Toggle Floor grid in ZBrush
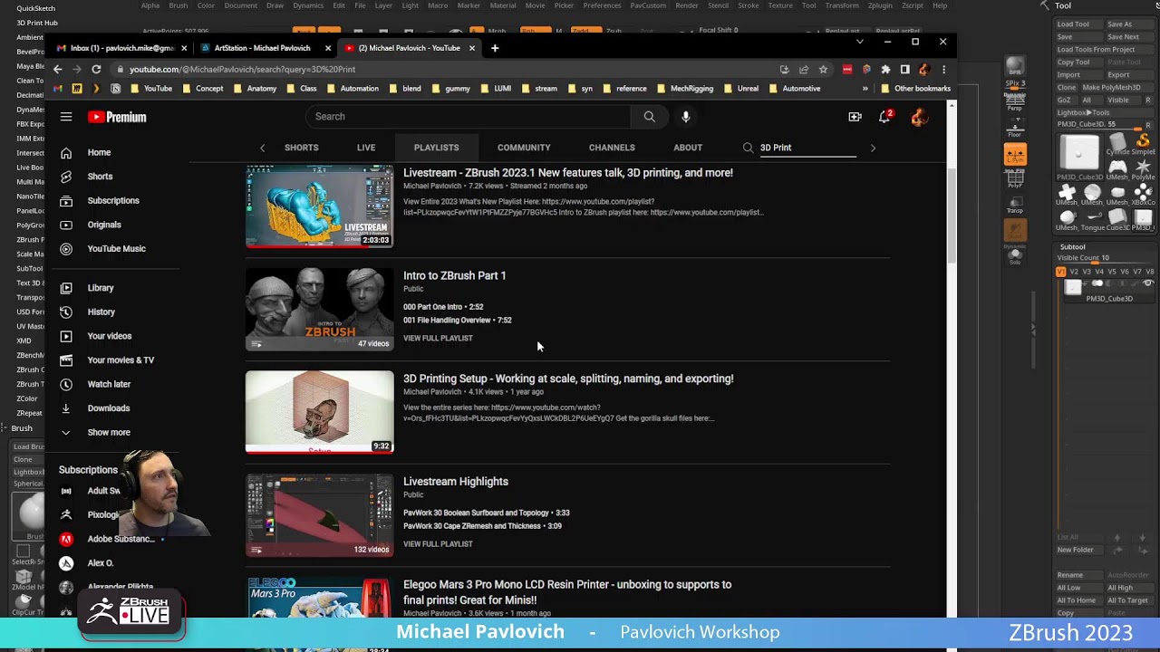Screen dimensions: 1160x652 (1015, 127)
